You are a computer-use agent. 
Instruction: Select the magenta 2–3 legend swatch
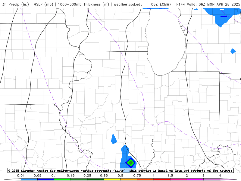pos(195,179)
